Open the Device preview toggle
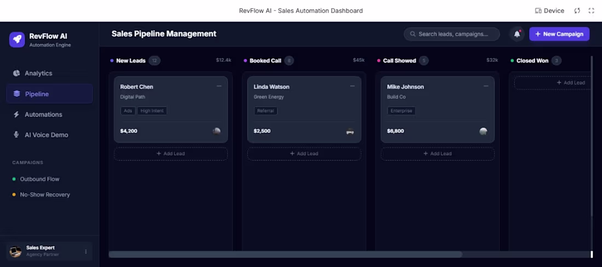Image resolution: width=602 pixels, height=267 pixels. (x=549, y=11)
